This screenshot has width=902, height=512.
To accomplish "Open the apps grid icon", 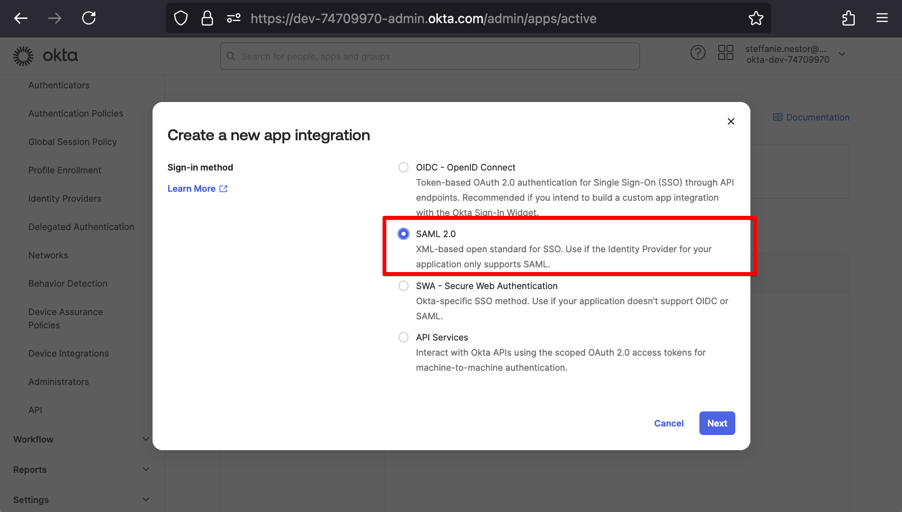I will pyautogui.click(x=725, y=52).
